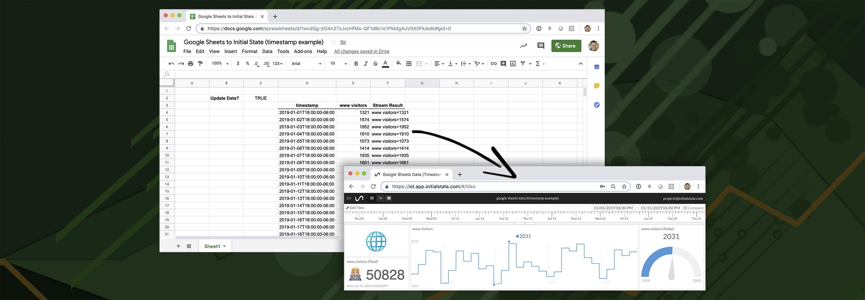Increase decimal places in Sheets
Viewport: 865px width, 300px height.
267,64
